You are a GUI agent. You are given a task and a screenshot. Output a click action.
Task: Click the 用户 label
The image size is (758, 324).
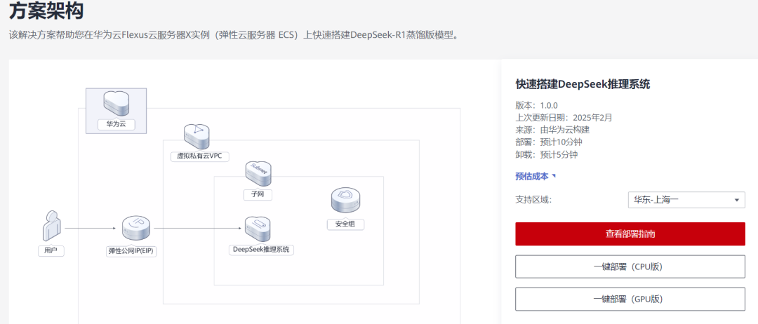tap(51, 251)
